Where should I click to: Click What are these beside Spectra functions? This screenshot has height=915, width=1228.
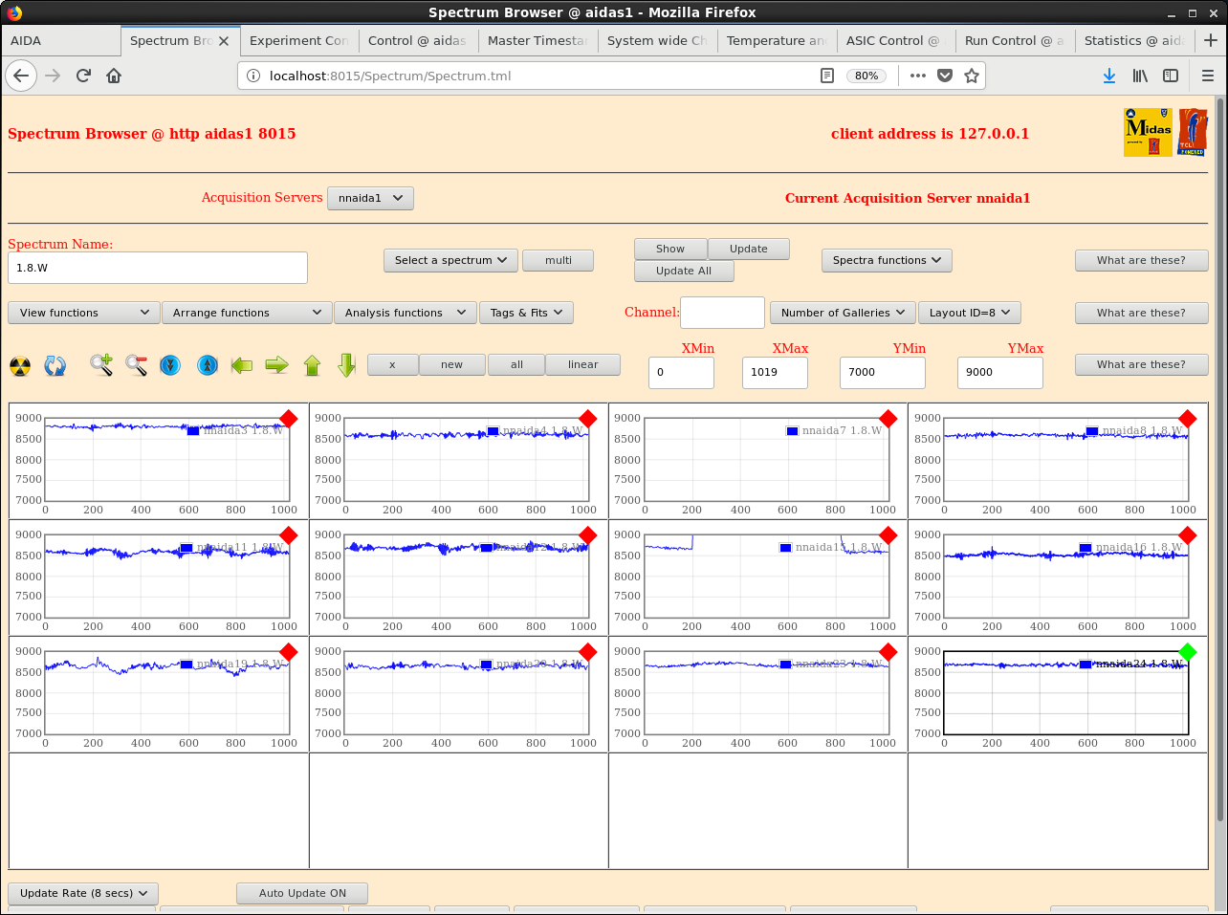1141,260
